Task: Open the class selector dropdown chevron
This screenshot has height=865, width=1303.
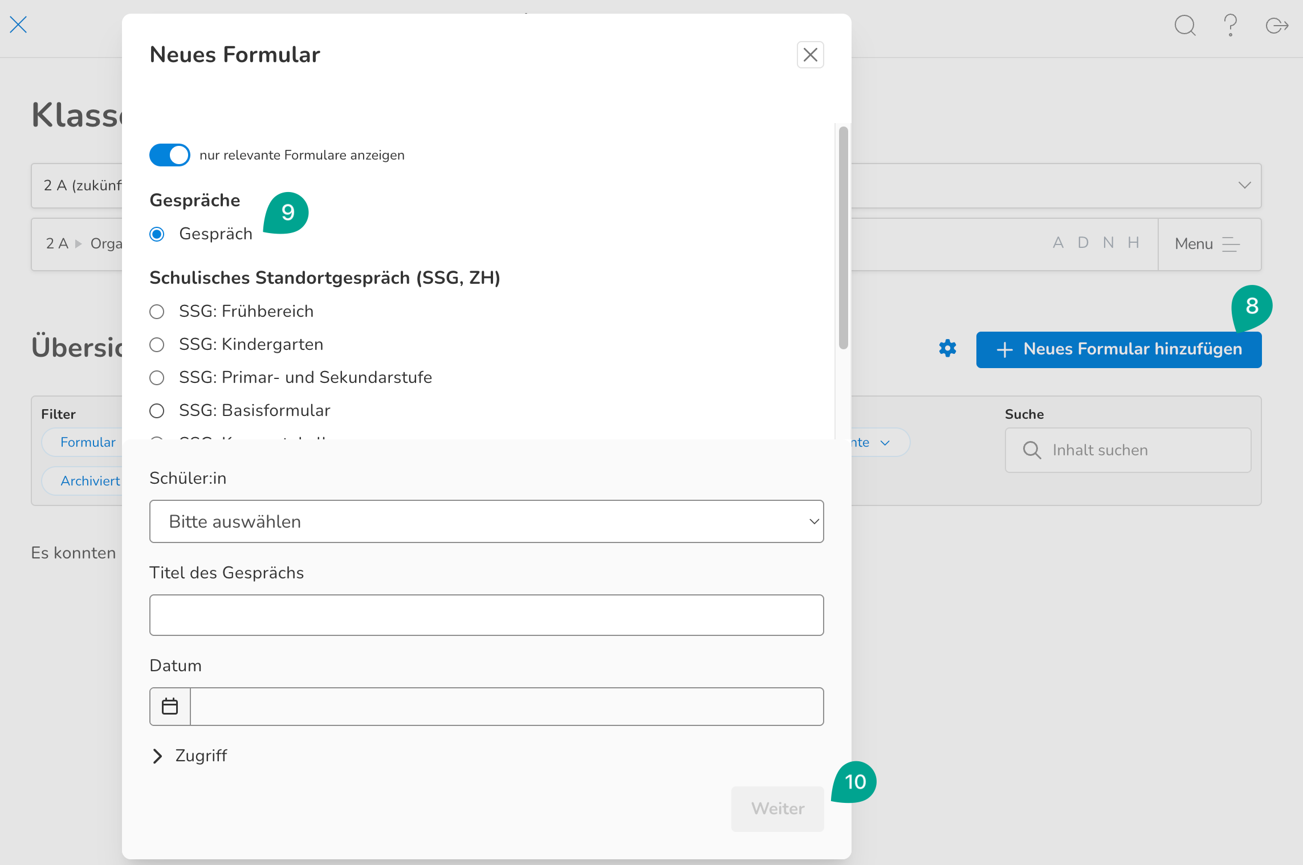Action: 1244,185
